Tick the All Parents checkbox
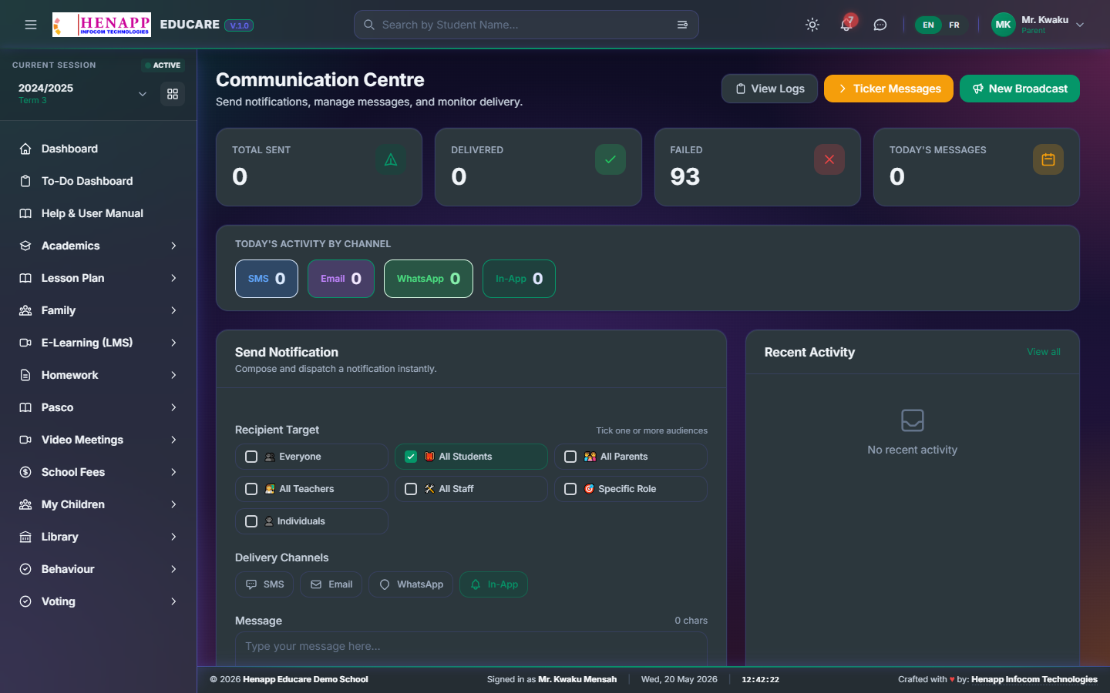1110x693 pixels. pos(570,457)
